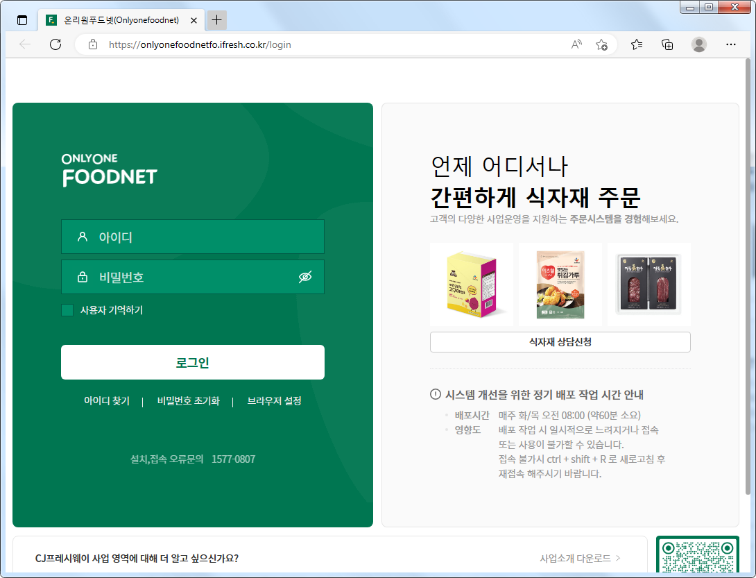Image resolution: width=756 pixels, height=578 pixels.
Task: Open the browser Settings and more menu
Action: click(731, 45)
